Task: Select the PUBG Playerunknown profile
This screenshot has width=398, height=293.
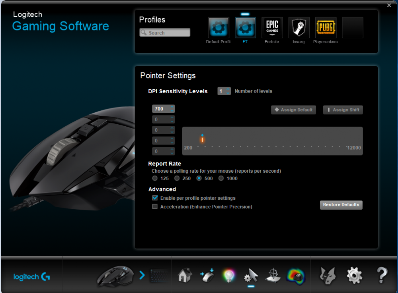Action: coord(326,28)
